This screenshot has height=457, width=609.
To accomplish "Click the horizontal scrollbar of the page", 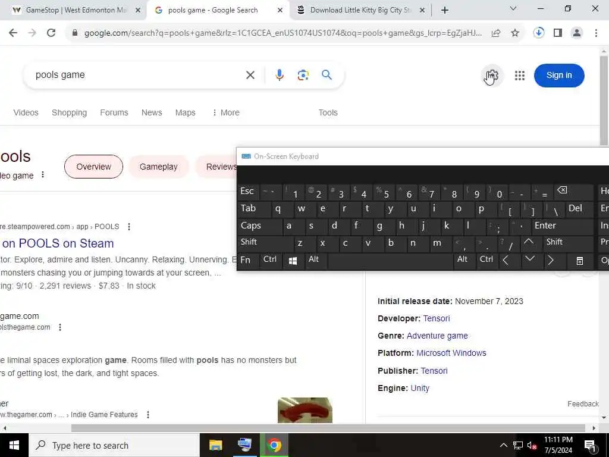I will pyautogui.click(x=328, y=428).
